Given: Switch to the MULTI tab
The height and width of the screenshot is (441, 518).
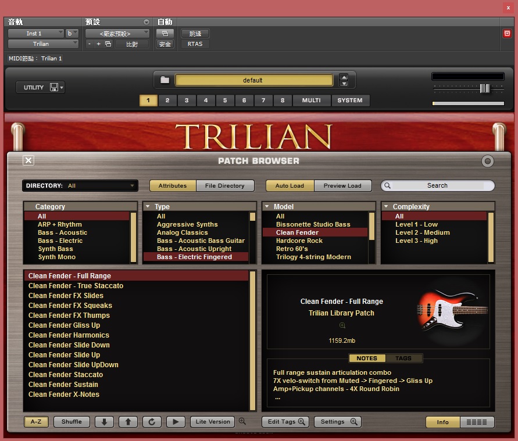Looking at the screenshot, I should tap(311, 100).
